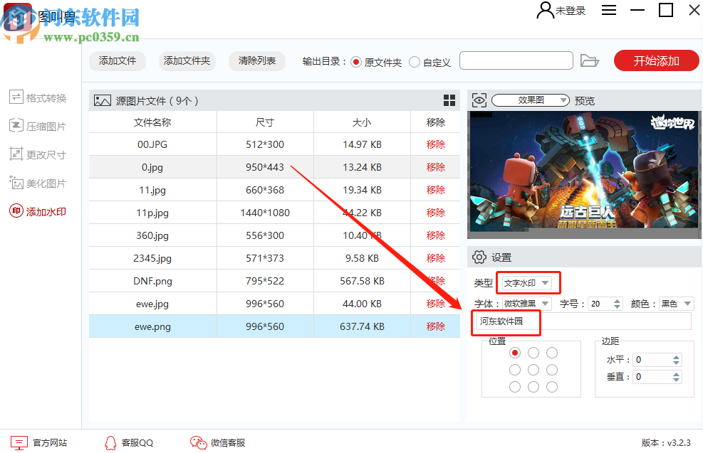Increase 垂直 margin with up arrow
This screenshot has height=453, width=703.
coord(676,374)
